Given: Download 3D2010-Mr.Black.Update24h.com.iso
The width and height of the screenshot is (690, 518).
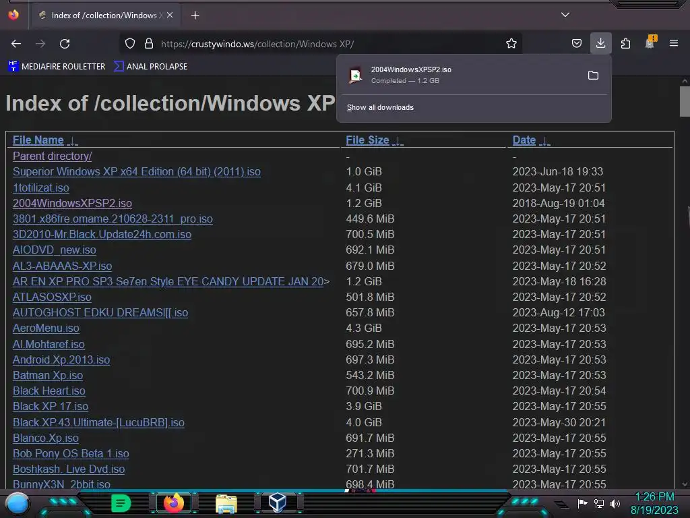Looking at the screenshot, I should pyautogui.click(x=102, y=234).
